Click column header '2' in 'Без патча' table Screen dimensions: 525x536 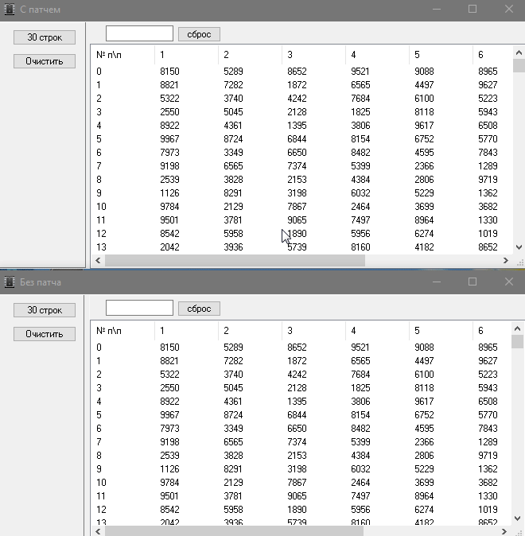pos(250,331)
